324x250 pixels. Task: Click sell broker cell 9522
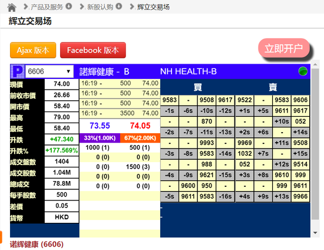(244, 100)
